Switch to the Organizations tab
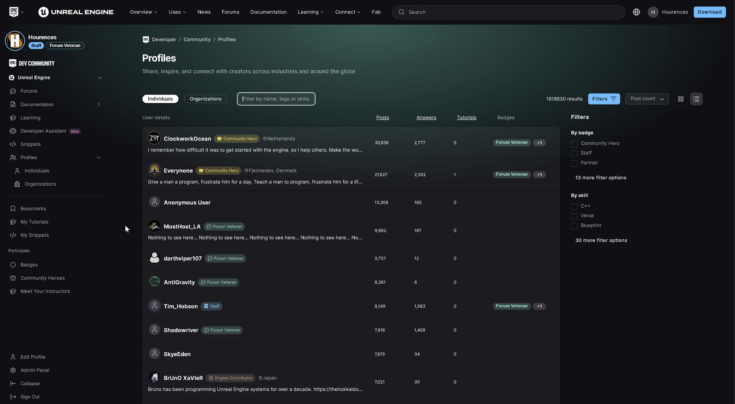The height and width of the screenshot is (404, 735). pos(205,99)
